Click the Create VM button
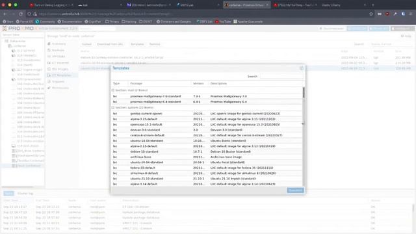 click(357, 29)
